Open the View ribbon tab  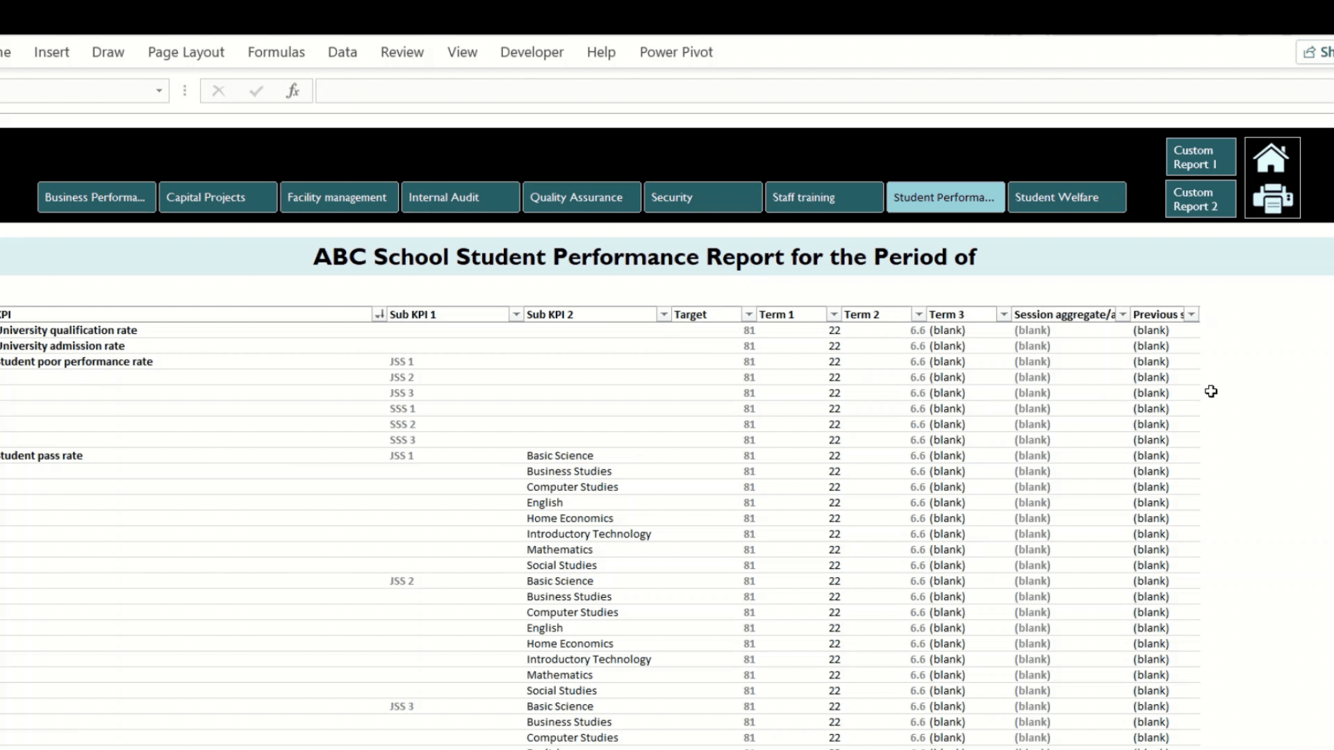(x=462, y=52)
